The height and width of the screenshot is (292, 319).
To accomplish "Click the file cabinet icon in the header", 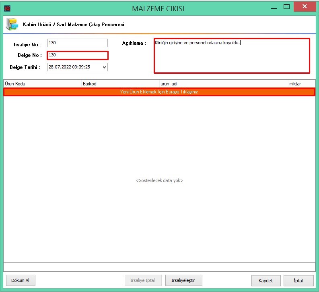I will [x=12, y=24].
